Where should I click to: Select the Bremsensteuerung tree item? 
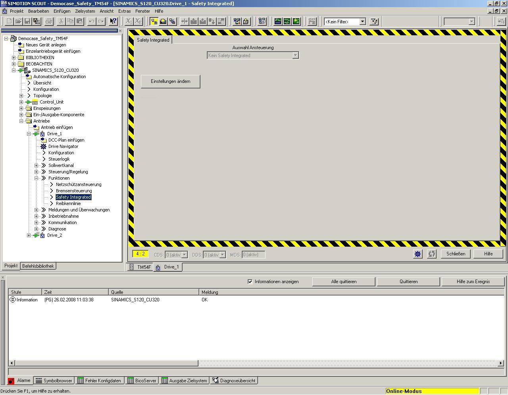74,191
